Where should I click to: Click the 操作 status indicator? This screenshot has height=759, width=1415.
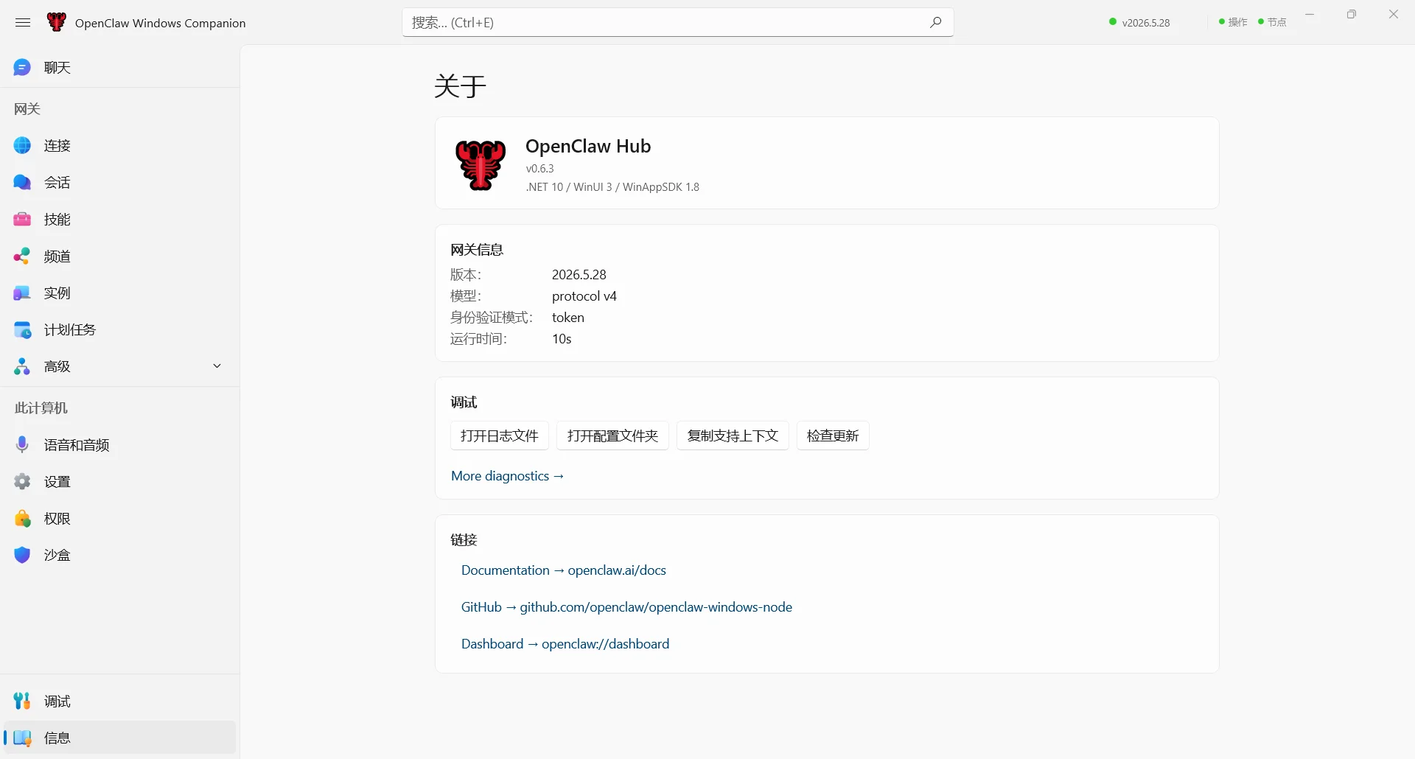coord(1233,22)
